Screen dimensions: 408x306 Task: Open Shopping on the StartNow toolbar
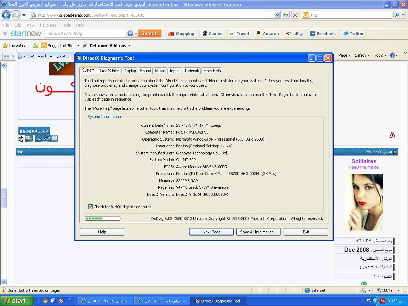tap(181, 34)
